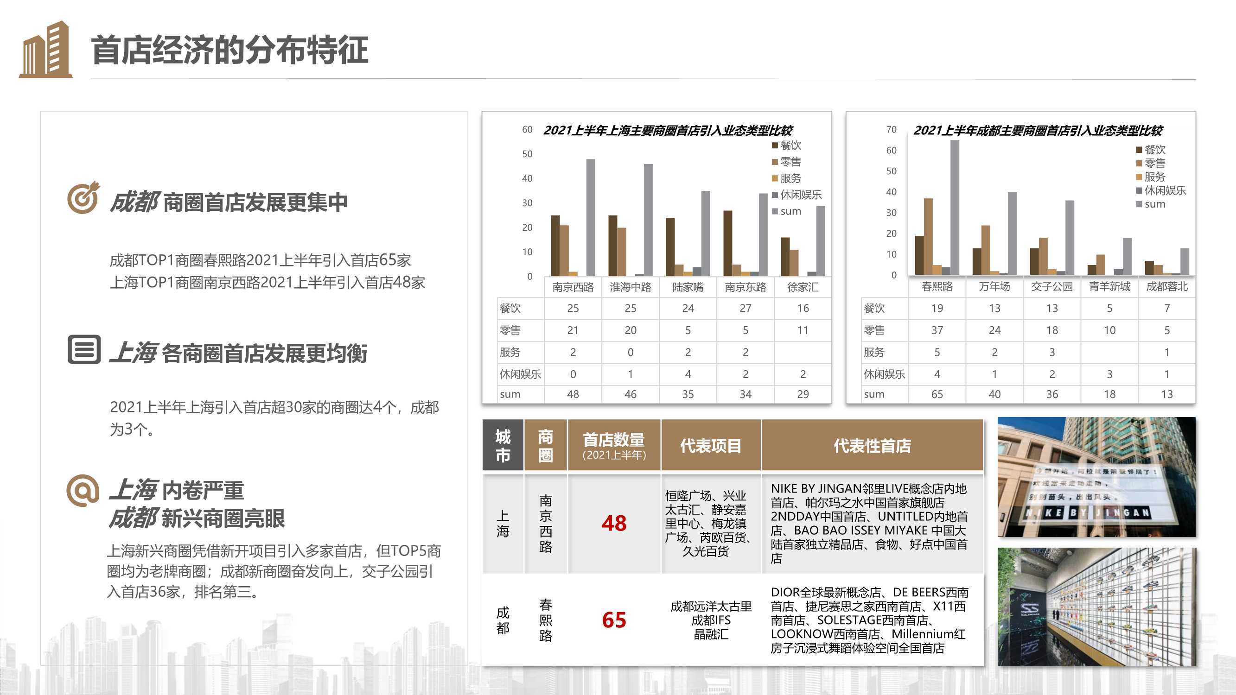Click the Shanghai chart title 2021上半年上海主要商圈

[668, 131]
